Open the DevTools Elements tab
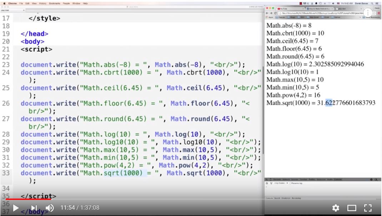This screenshot has width=382, height=216. pyautogui.click(x=277, y=180)
